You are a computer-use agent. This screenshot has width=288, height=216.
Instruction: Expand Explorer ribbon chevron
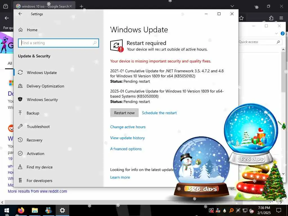[x=276, y=33]
